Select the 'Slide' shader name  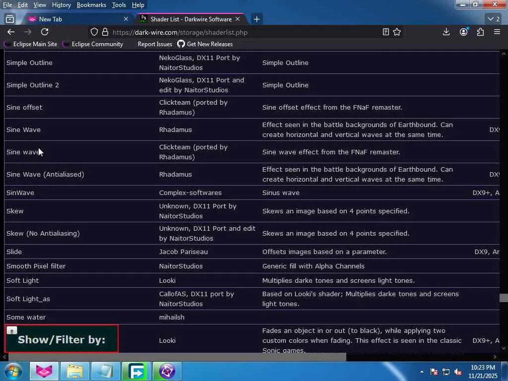click(x=14, y=252)
